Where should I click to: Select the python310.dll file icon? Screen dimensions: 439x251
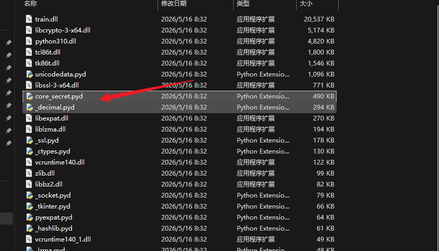29,41
